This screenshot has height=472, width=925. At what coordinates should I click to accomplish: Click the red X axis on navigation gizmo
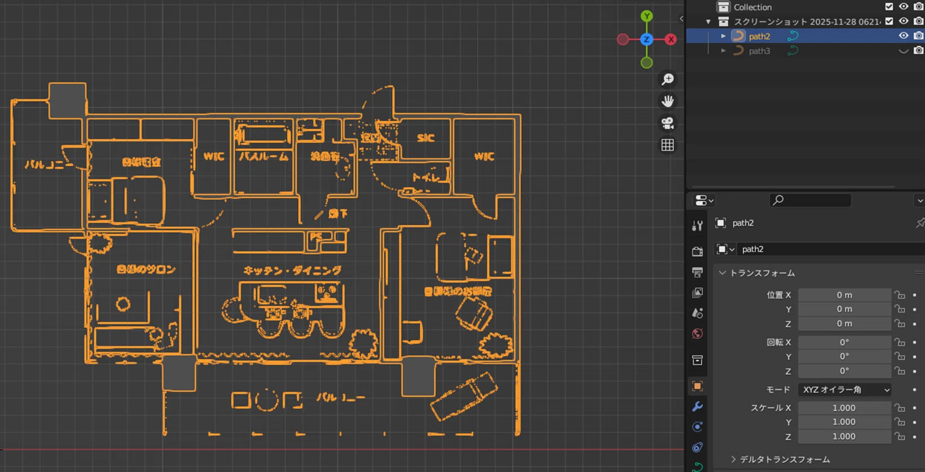(x=671, y=39)
